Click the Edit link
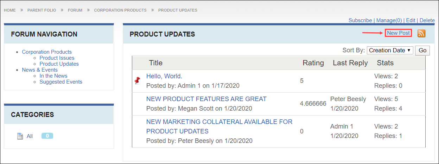The image size is (439, 164). point(411,20)
